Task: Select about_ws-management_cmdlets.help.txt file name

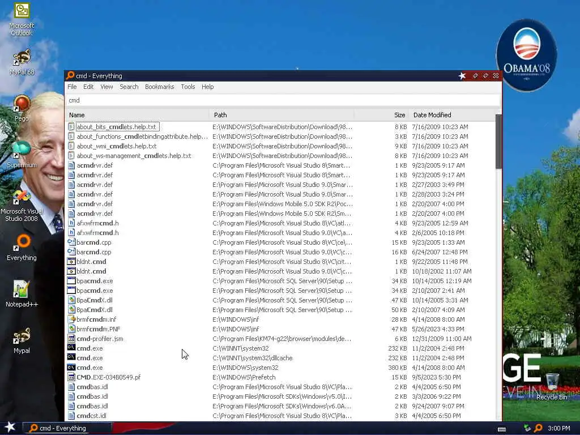Action: 134,156
